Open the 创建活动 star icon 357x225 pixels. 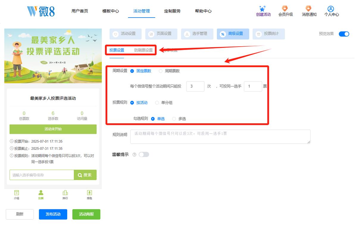pos(262,9)
